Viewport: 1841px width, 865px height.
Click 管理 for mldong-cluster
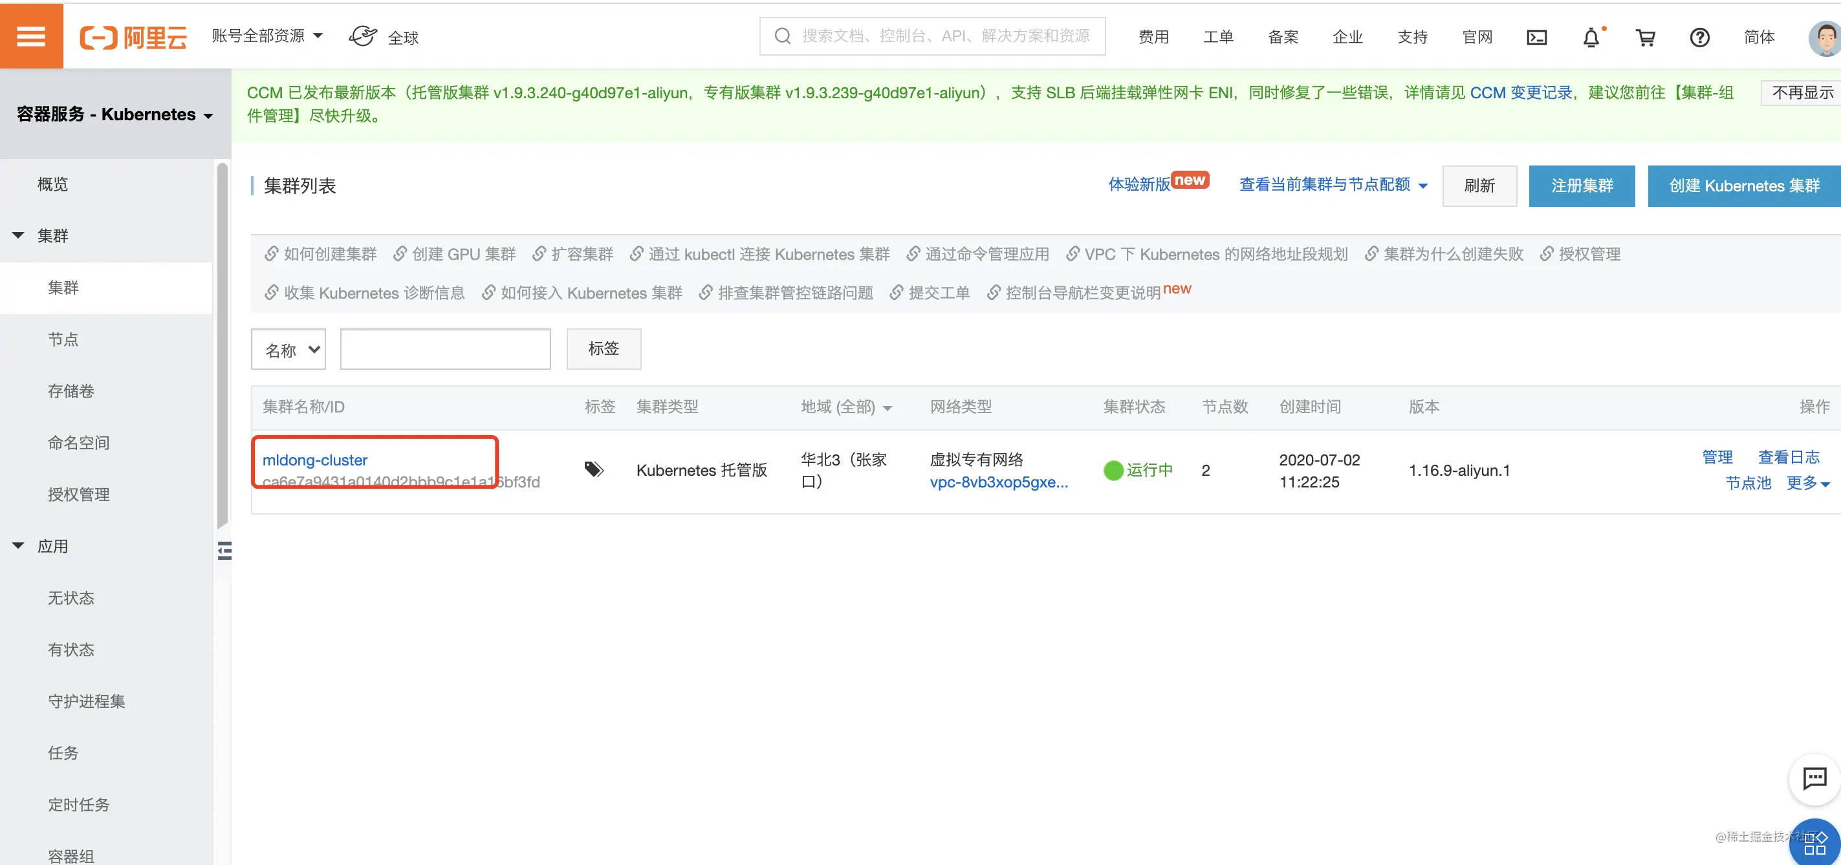click(x=1717, y=457)
